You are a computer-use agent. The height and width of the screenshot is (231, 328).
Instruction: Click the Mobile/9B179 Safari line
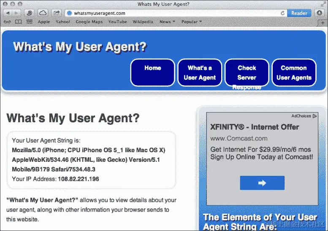pyautogui.click(x=54, y=169)
